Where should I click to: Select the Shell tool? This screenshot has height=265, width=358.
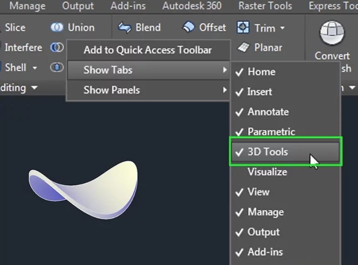(x=16, y=67)
